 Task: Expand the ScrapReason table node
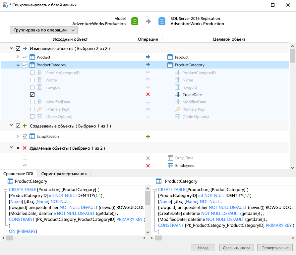18,136
